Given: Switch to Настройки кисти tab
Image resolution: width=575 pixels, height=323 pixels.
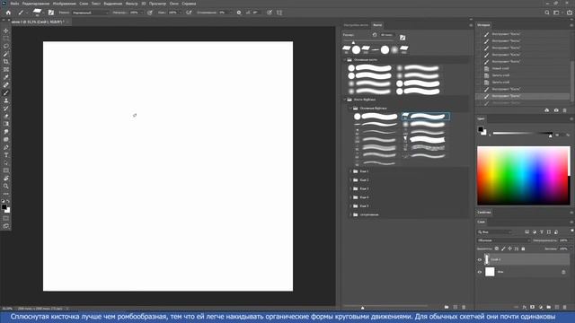Looking at the screenshot, I should [356, 25].
